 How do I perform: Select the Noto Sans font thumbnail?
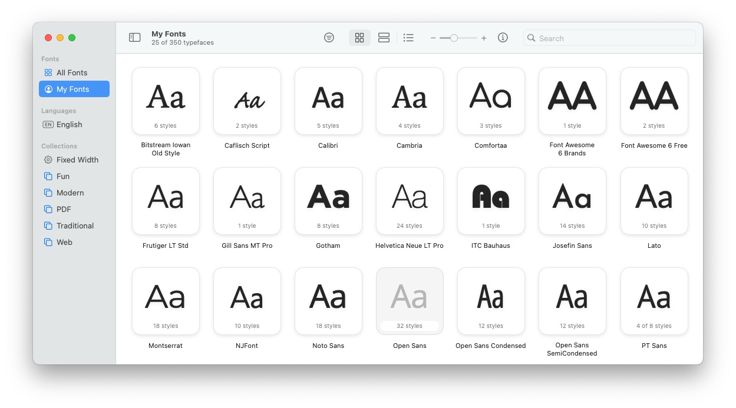click(328, 301)
